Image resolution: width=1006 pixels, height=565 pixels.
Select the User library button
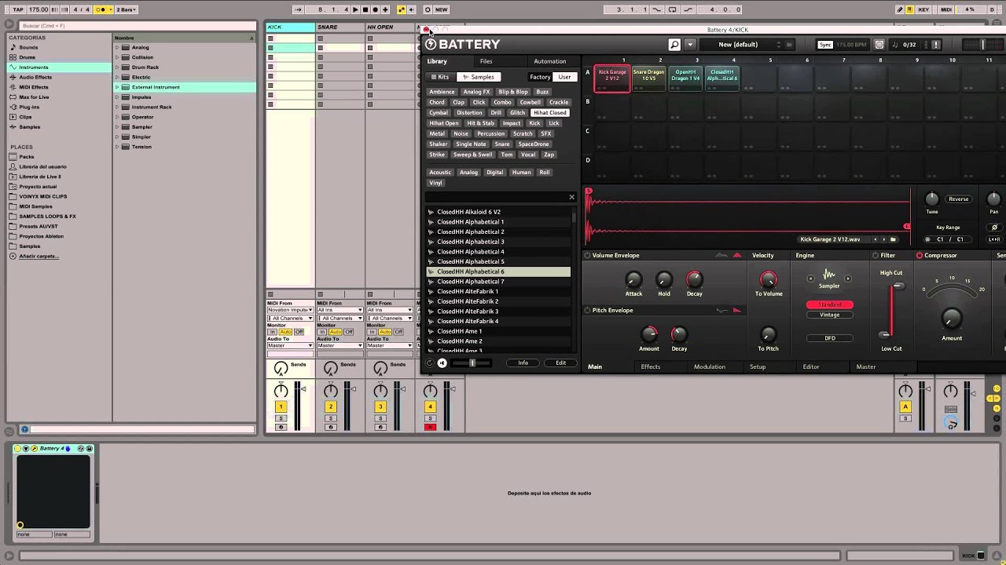tap(564, 77)
